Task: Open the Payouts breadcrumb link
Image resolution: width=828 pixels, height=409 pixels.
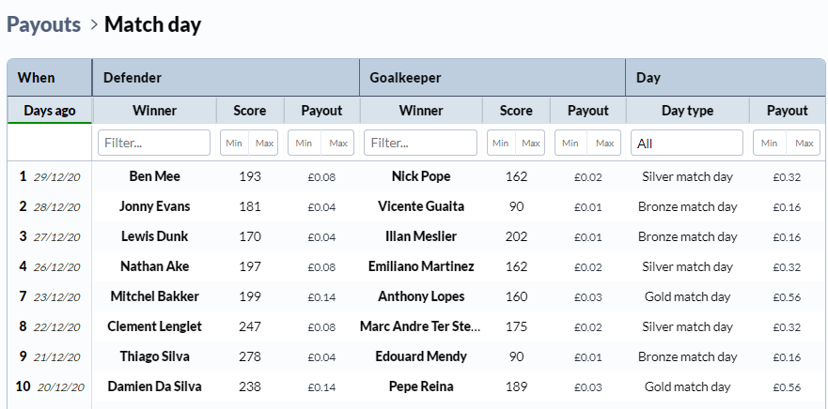Action: point(44,24)
